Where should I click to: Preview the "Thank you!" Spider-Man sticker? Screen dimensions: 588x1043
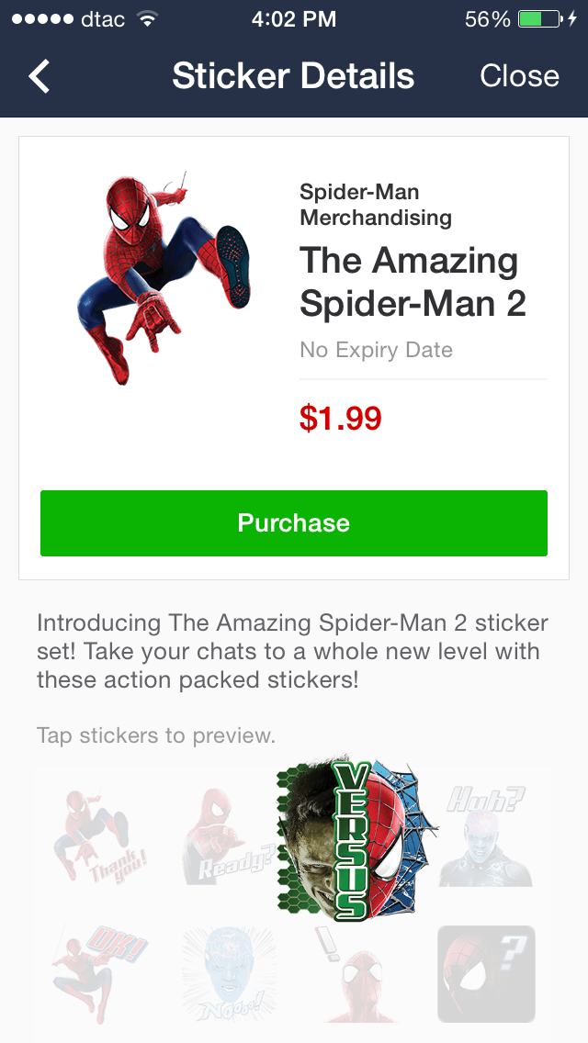[99, 837]
